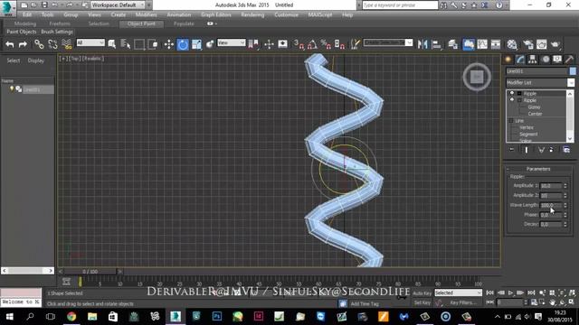The height and width of the screenshot is (325, 579).
Task: Toggle visibility of the top Ripple modifier
Action: point(512,93)
